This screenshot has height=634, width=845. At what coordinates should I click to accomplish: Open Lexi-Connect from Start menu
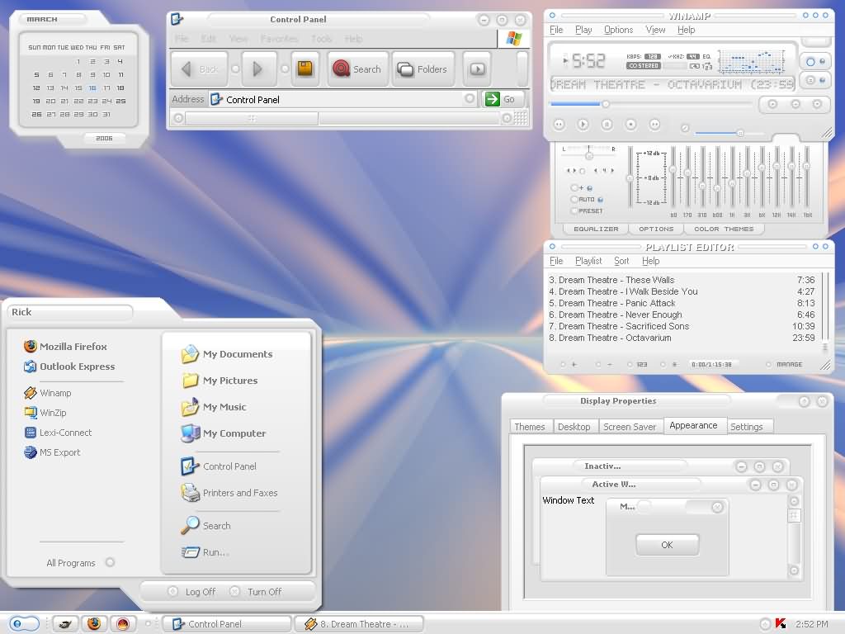point(58,433)
